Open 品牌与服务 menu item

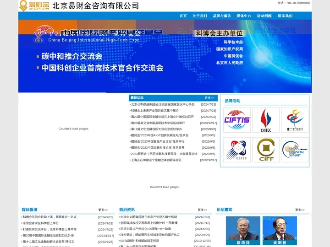222,16
